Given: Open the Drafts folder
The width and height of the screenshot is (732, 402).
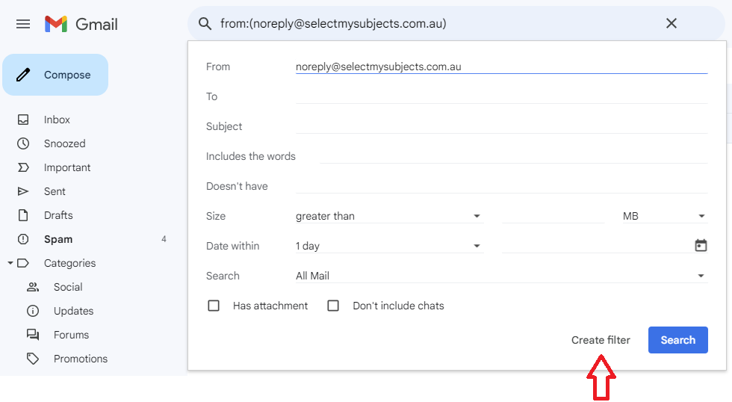Looking at the screenshot, I should (58, 215).
